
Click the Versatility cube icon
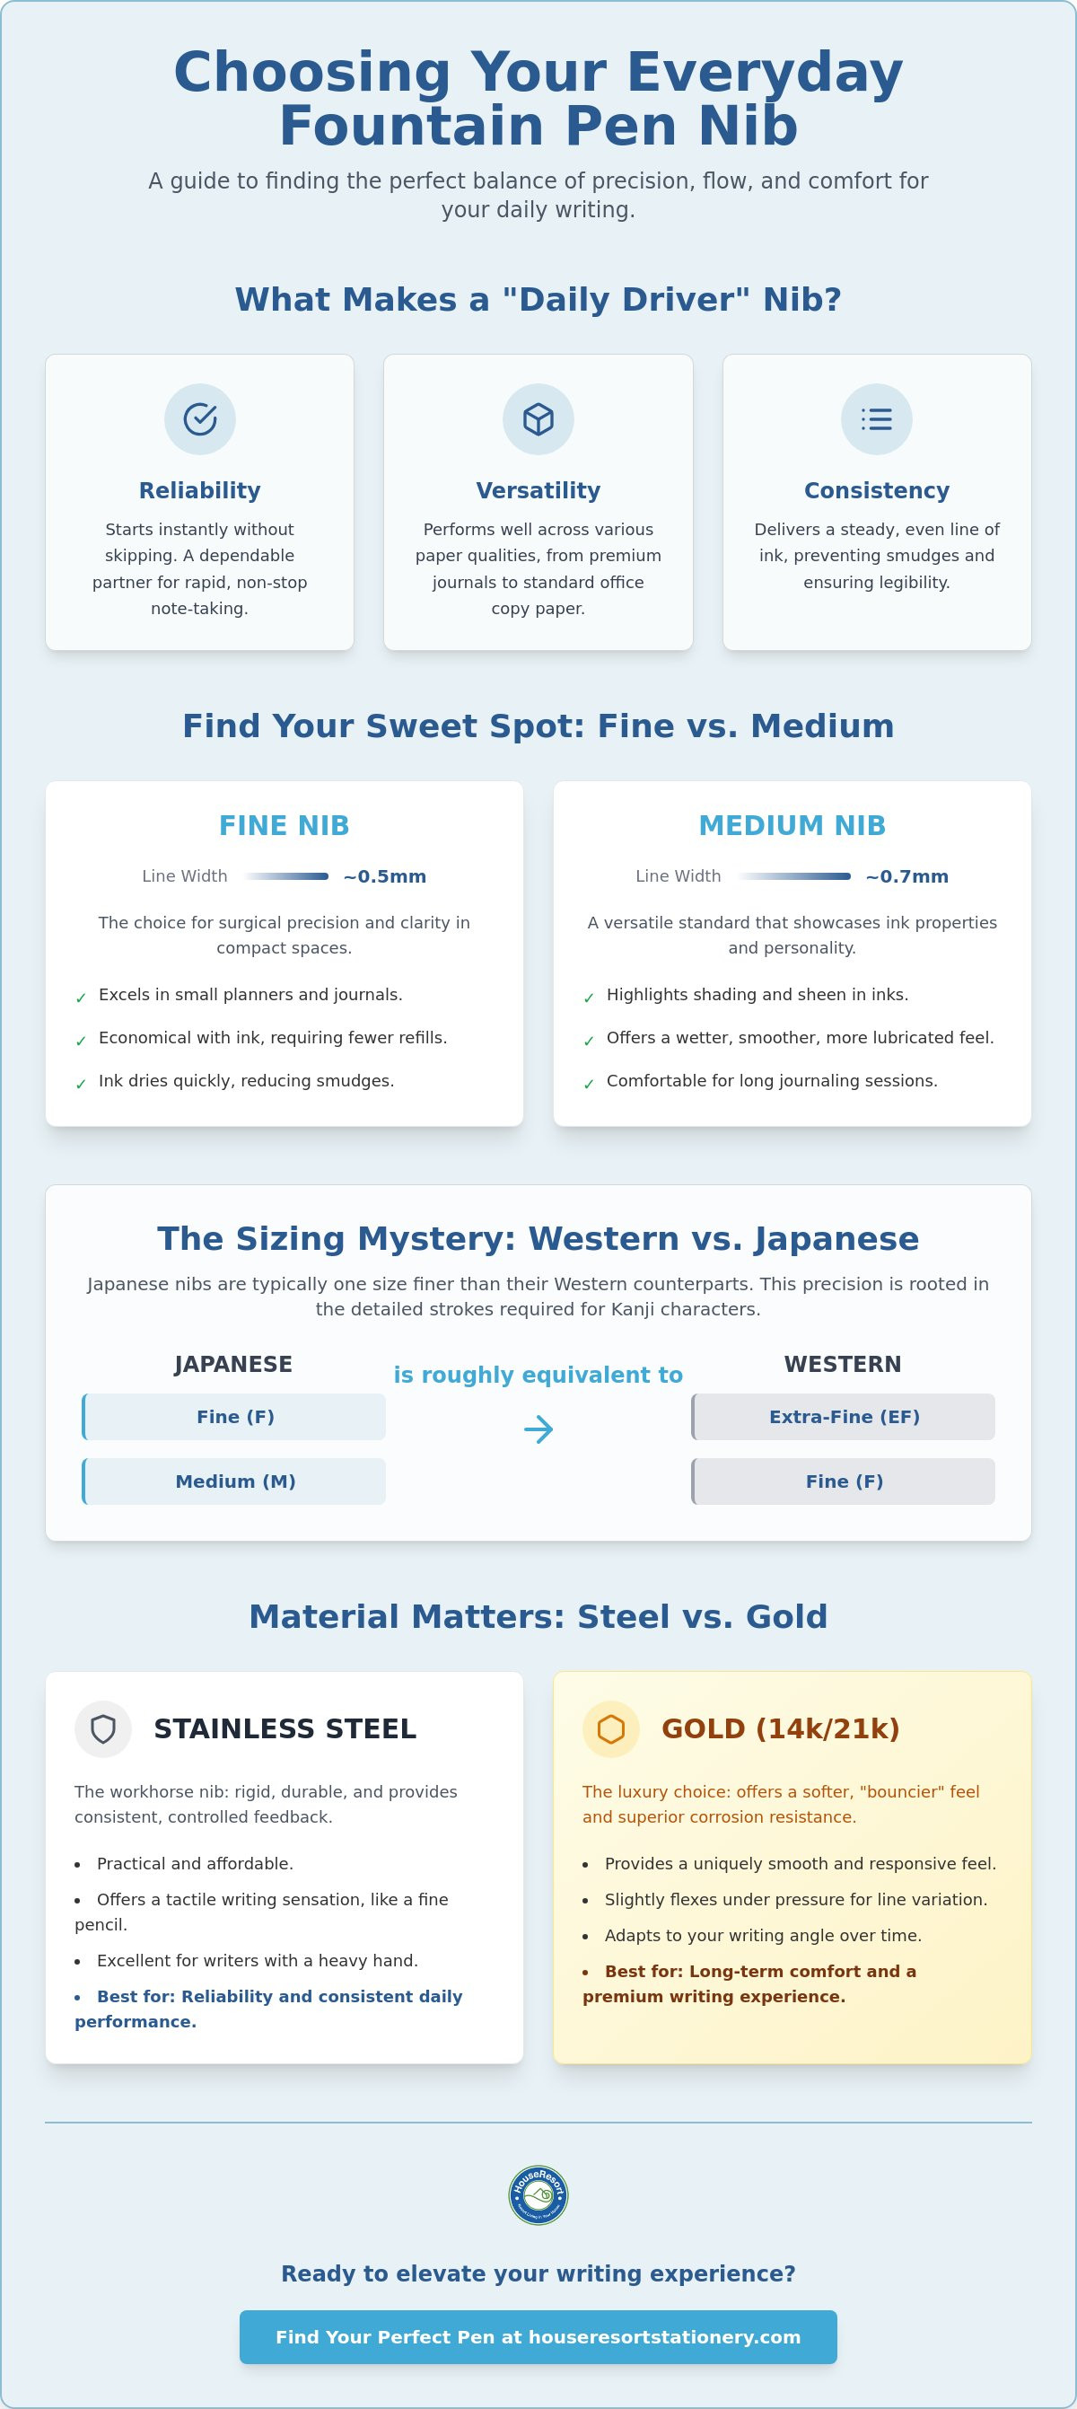538,419
